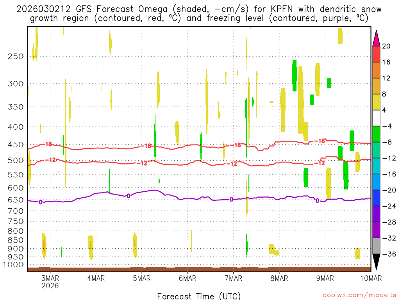
Task: Click the white swatch between 4 and -4
Action: (376, 118)
